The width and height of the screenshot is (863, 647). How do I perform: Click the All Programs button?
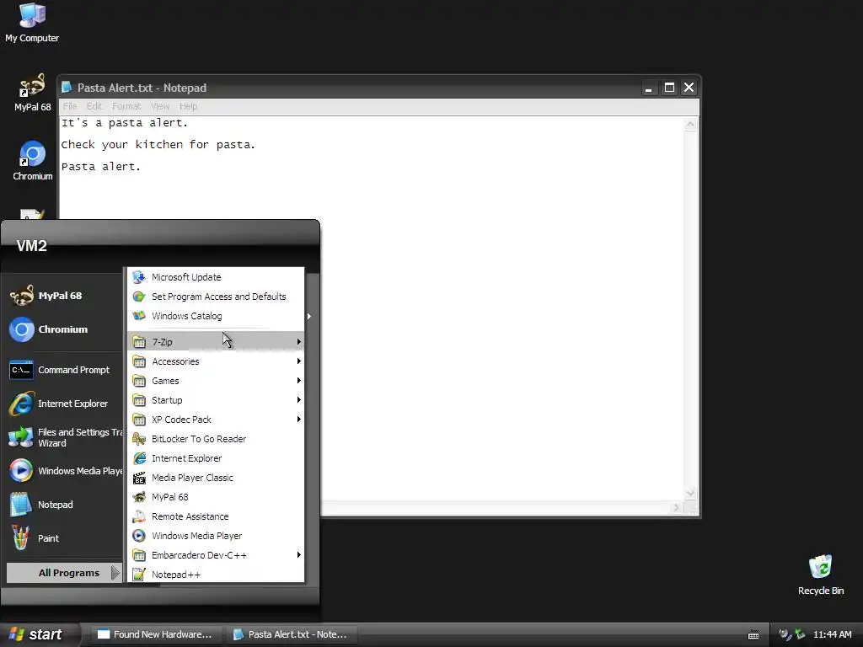click(64, 573)
